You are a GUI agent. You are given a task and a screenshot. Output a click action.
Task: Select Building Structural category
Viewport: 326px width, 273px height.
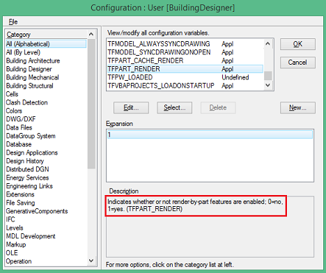point(46,86)
